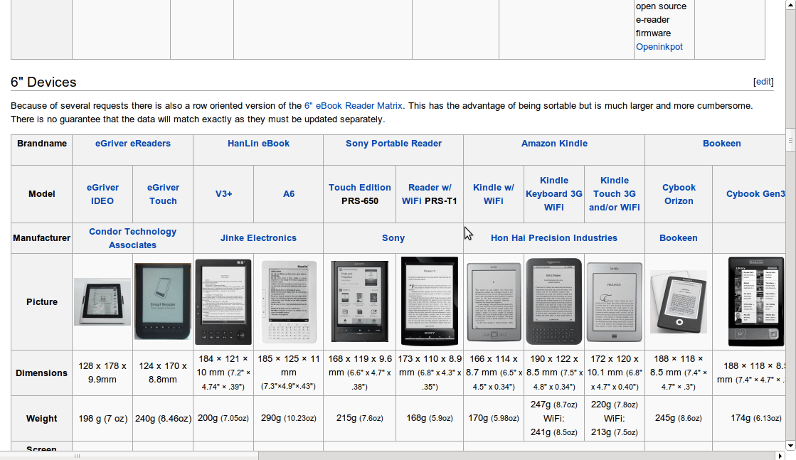
Task: Select the "Manufacturer" row header
Action: click(42, 238)
